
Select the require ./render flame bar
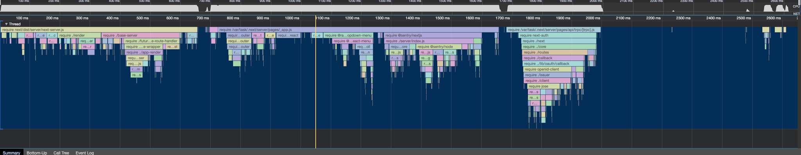[x=79, y=35]
